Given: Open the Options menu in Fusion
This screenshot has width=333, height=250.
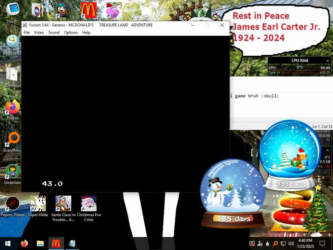Looking at the screenshot, I should (x=71, y=33).
